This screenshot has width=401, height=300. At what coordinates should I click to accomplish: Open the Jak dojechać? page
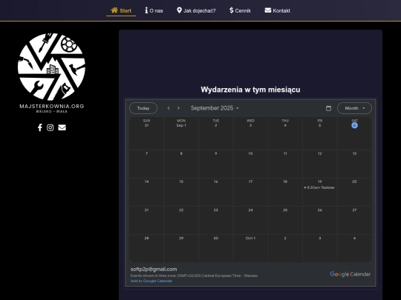click(196, 10)
